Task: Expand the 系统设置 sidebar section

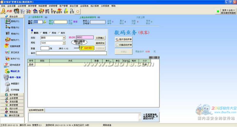Action: point(12,102)
